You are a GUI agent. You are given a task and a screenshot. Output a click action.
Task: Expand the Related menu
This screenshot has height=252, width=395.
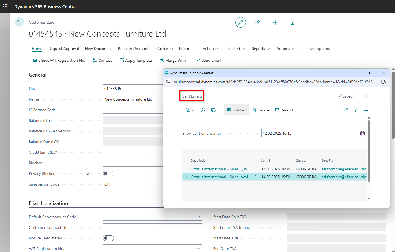[236, 49]
